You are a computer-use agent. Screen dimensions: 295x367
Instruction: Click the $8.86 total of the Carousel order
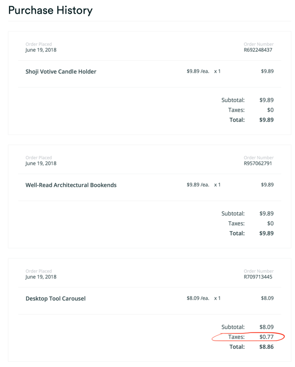(266, 347)
